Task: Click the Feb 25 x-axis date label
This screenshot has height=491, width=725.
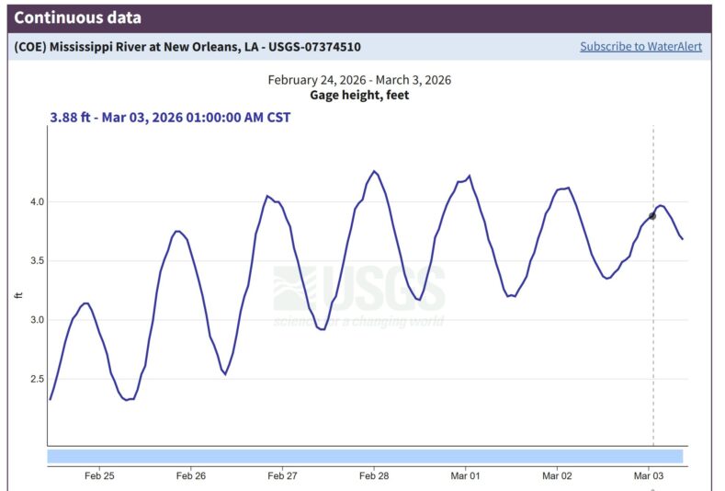Action: pos(99,476)
